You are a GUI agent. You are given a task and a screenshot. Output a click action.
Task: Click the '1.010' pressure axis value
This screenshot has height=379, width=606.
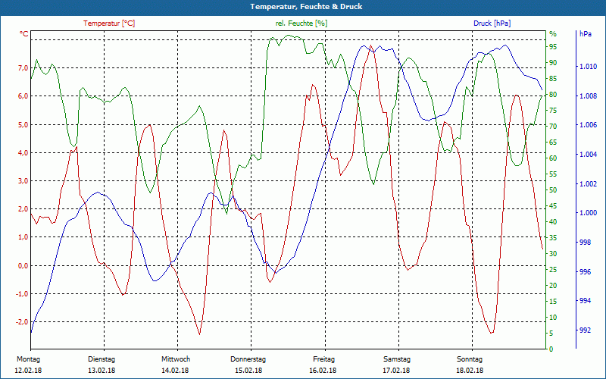pos(588,67)
